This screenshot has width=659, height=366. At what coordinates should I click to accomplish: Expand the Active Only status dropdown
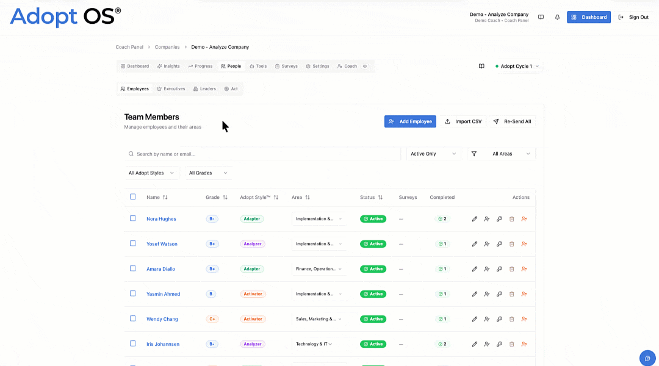(433, 154)
